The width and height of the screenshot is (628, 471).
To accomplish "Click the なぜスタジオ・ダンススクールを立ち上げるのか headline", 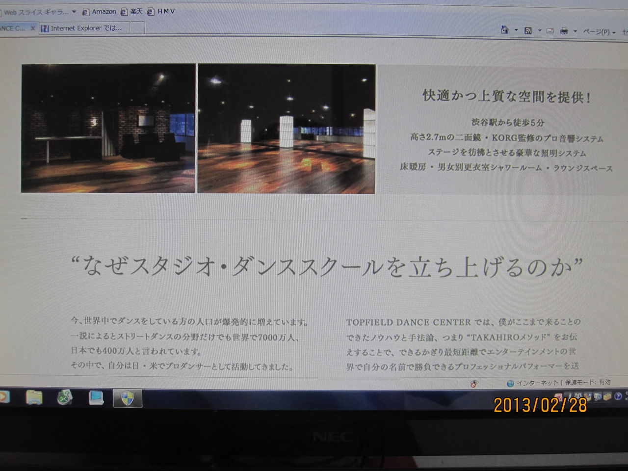I will coord(326,266).
